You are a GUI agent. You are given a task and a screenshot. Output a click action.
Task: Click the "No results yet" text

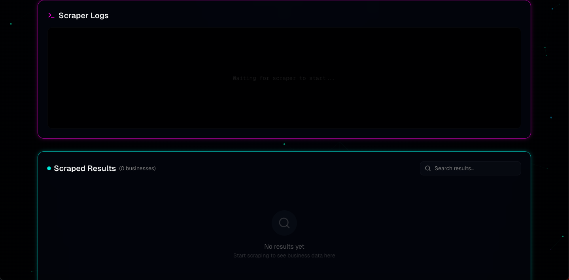click(x=284, y=246)
